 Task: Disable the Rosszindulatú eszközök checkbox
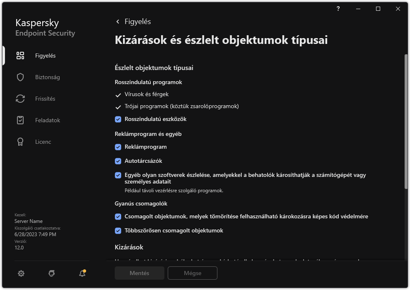click(118, 119)
